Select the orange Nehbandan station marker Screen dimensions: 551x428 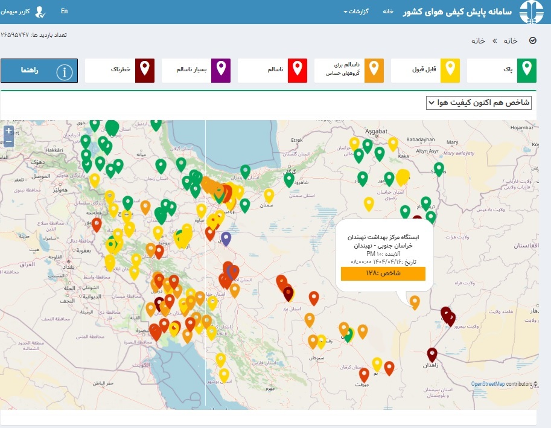tap(415, 302)
